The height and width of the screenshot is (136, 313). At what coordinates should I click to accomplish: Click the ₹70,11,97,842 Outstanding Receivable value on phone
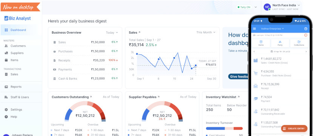pos(270,110)
